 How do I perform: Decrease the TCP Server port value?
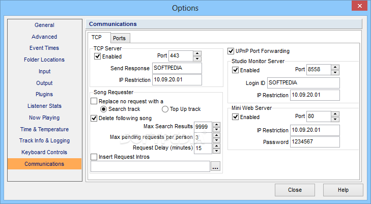click(197, 59)
